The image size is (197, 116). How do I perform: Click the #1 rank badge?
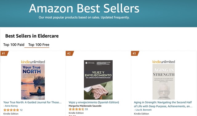[x=4, y=53]
